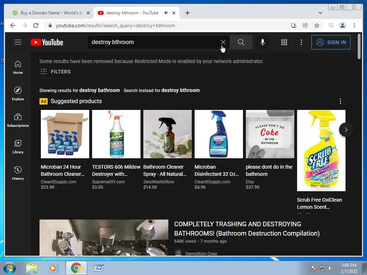367x275 pixels.
Task: Click the suggested destroy bathroom link
Action: pos(100,90)
